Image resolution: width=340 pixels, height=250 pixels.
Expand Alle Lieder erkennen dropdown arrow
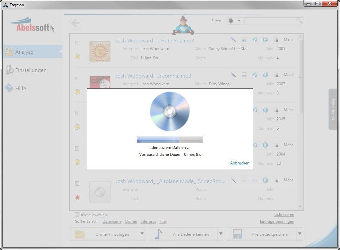[221, 234]
